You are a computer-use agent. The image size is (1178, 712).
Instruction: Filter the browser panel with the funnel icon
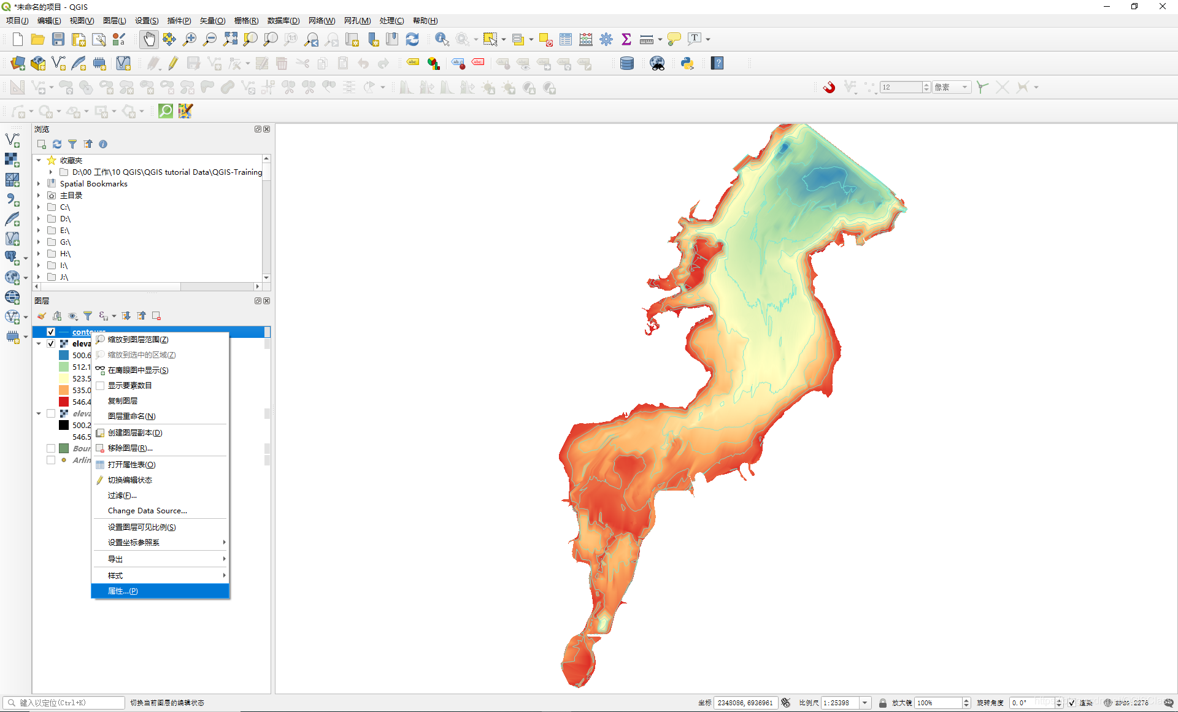72,144
